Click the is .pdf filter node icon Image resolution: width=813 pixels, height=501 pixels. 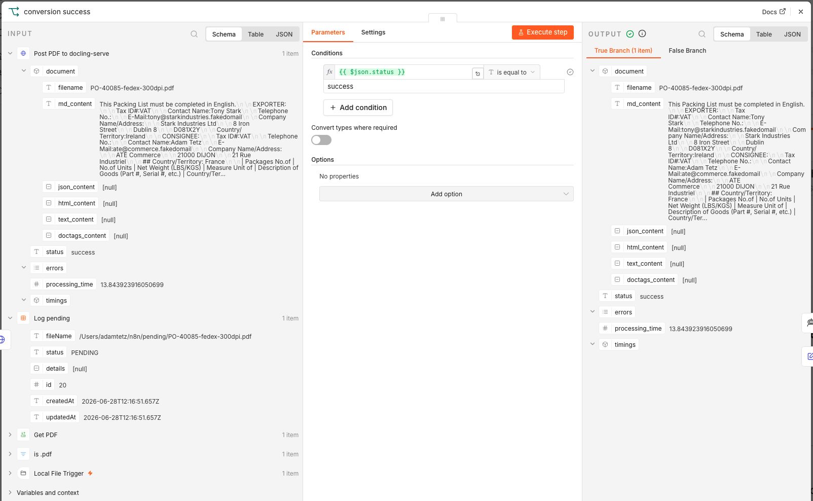[23, 454]
